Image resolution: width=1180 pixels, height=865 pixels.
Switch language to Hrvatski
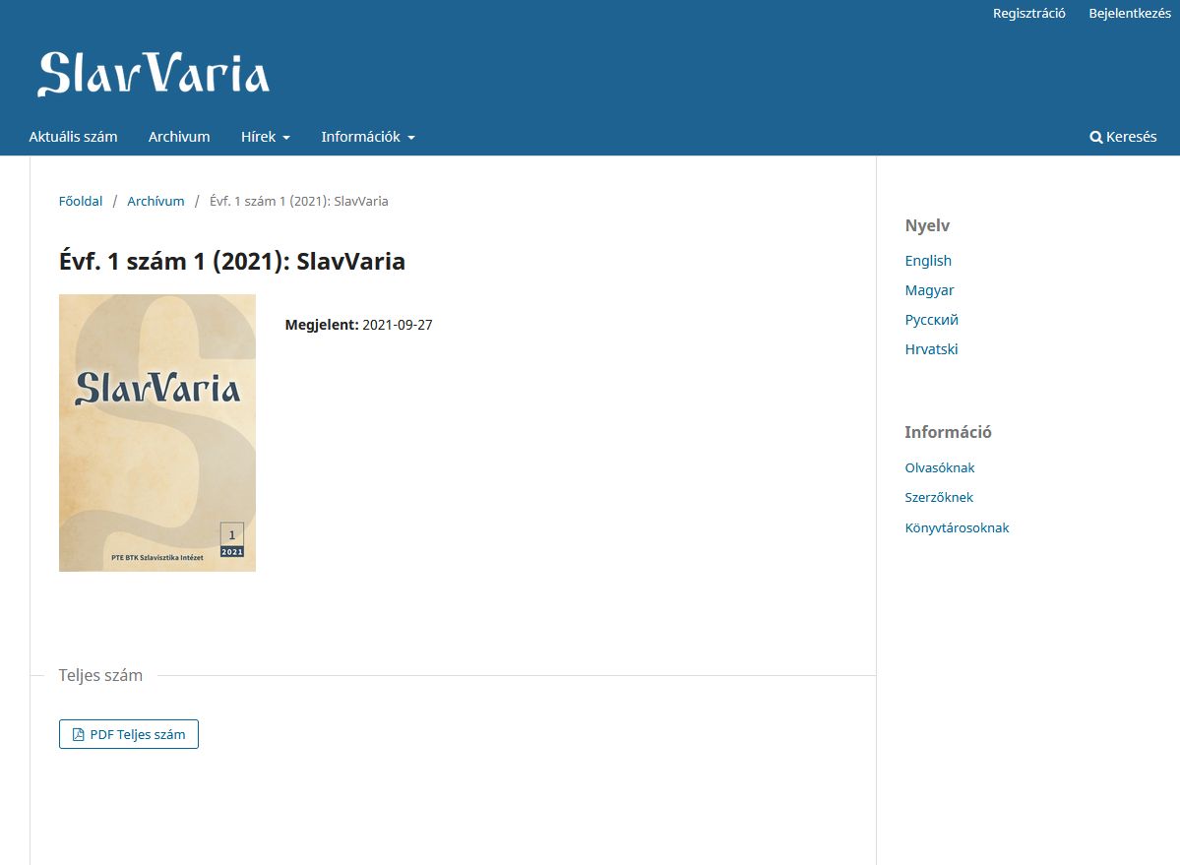pos(931,348)
